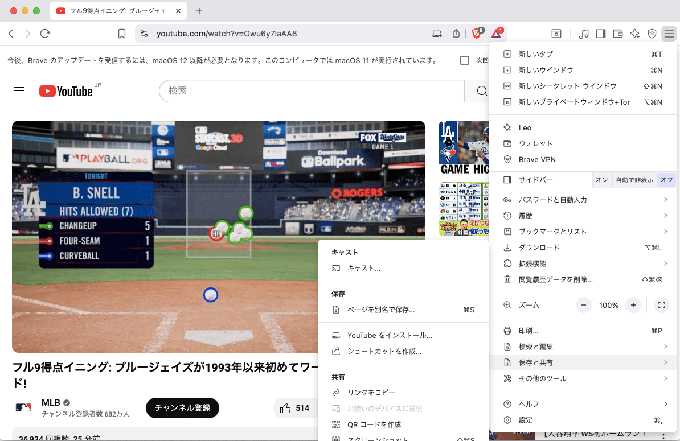
Task: Select ダウンロード menu item
Action: [x=584, y=248]
